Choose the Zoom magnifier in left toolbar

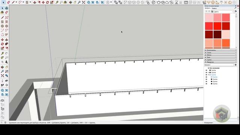[2, 72]
